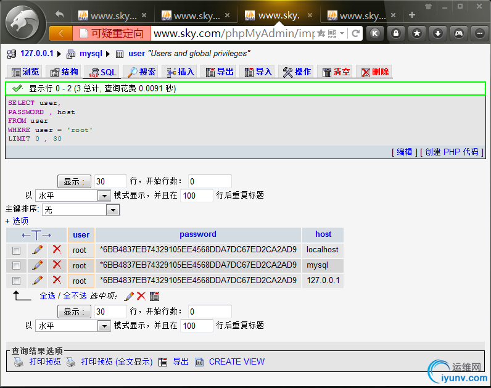Open address bar dropdown arrow

tap(342, 33)
